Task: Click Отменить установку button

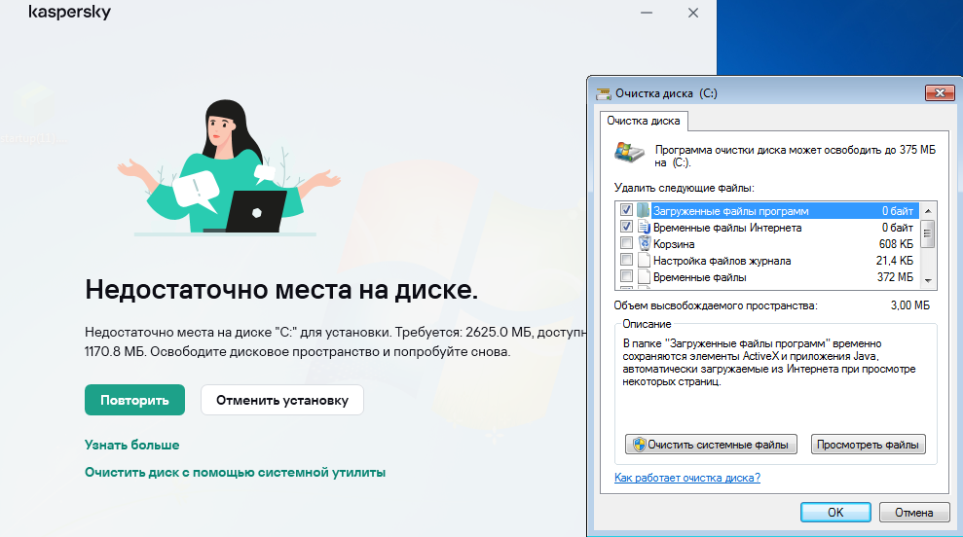Action: point(282,400)
